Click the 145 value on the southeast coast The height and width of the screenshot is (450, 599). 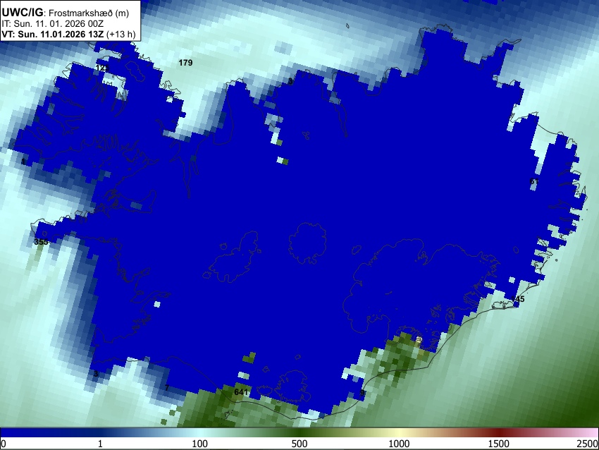coord(518,298)
